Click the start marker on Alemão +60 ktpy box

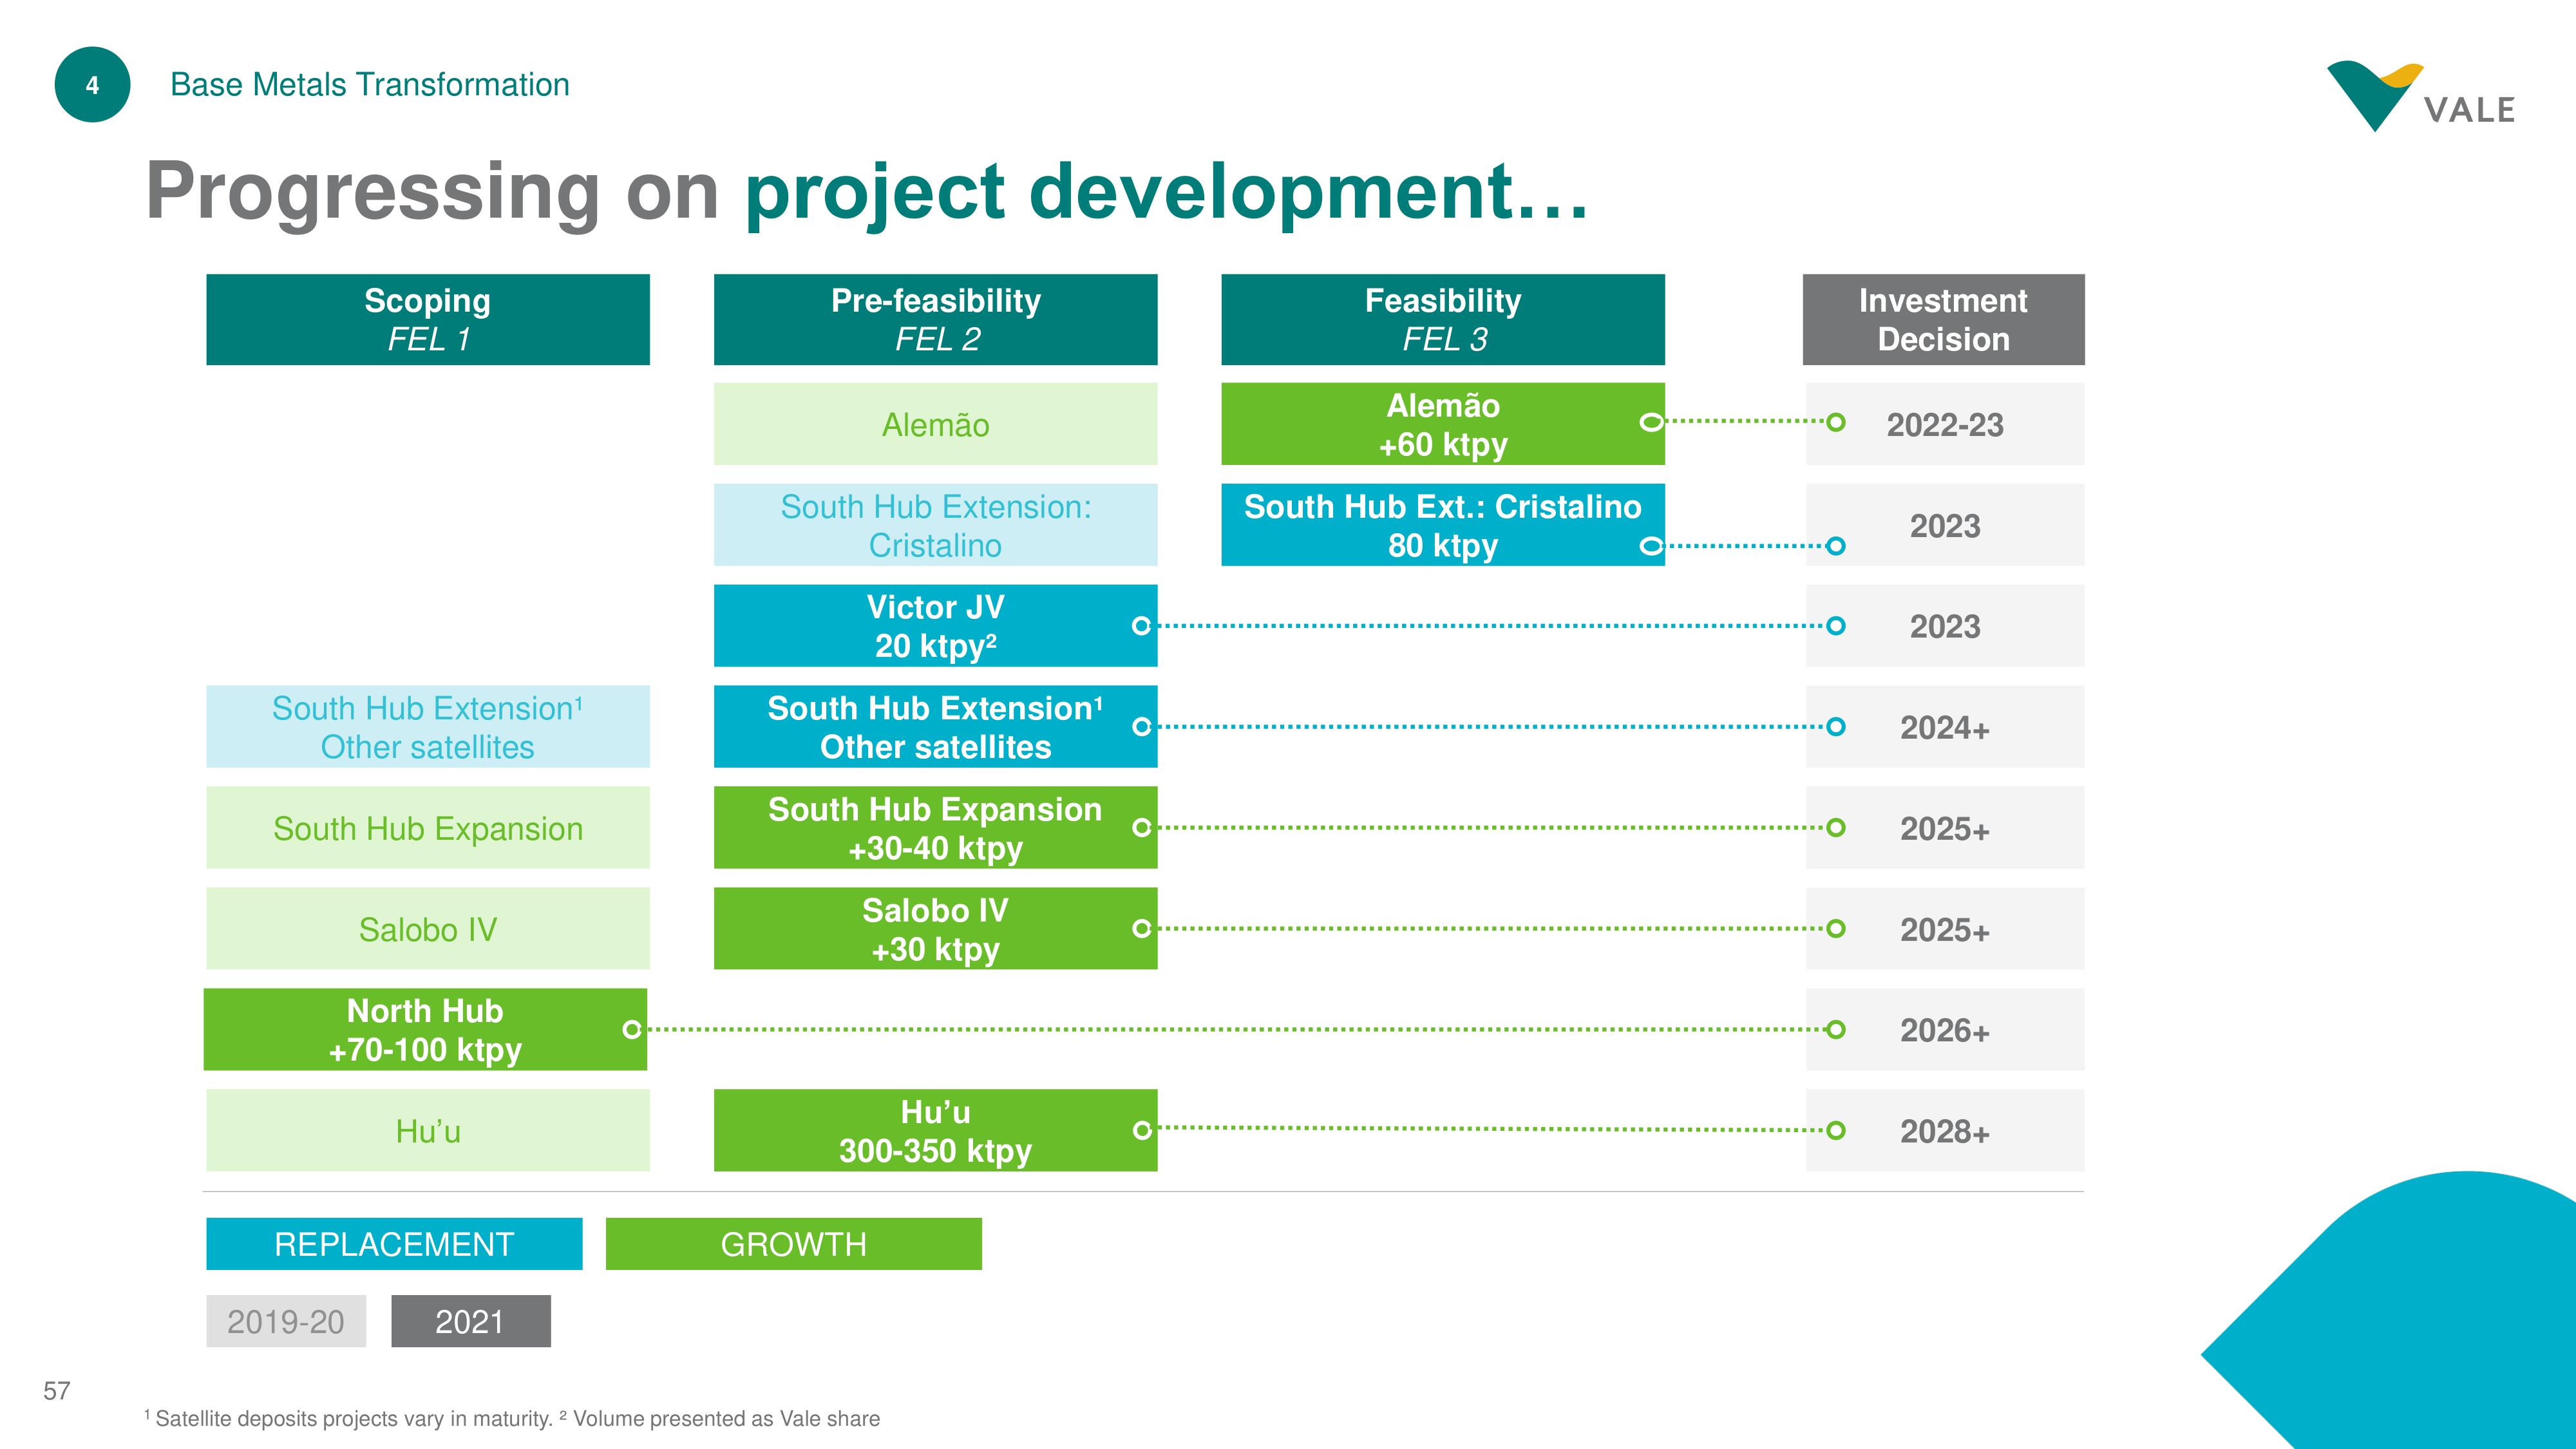tap(1651, 422)
